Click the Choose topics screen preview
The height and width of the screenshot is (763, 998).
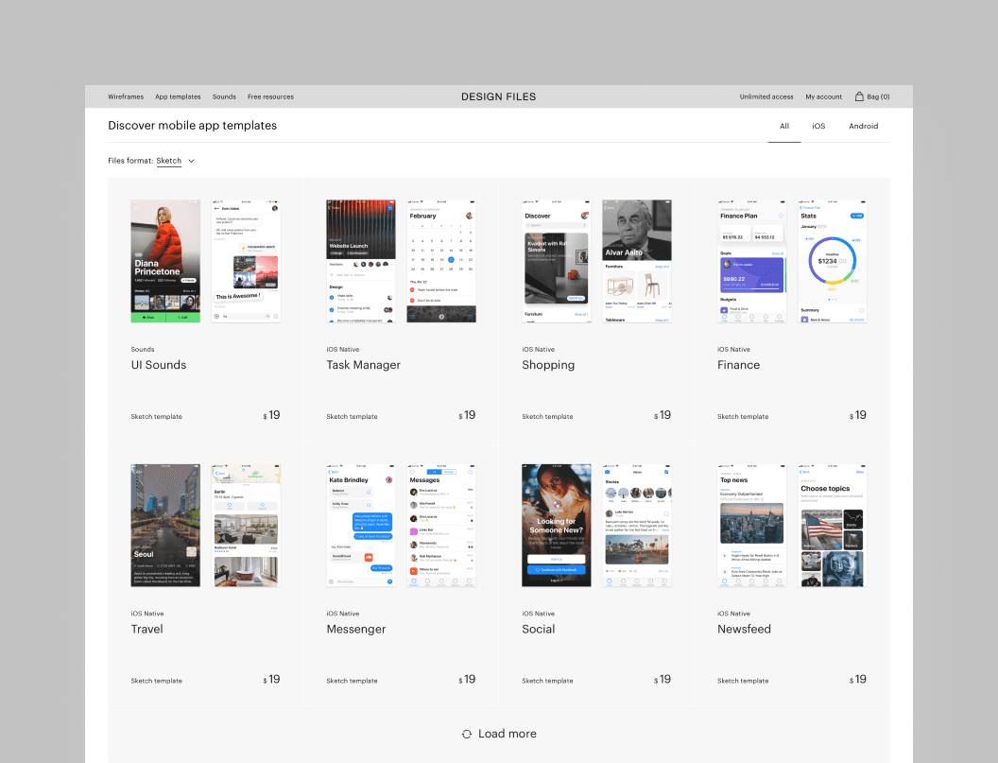[x=833, y=526]
